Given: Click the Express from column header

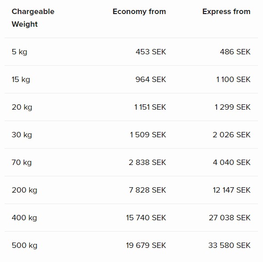Looking at the screenshot, I should coord(226,11).
